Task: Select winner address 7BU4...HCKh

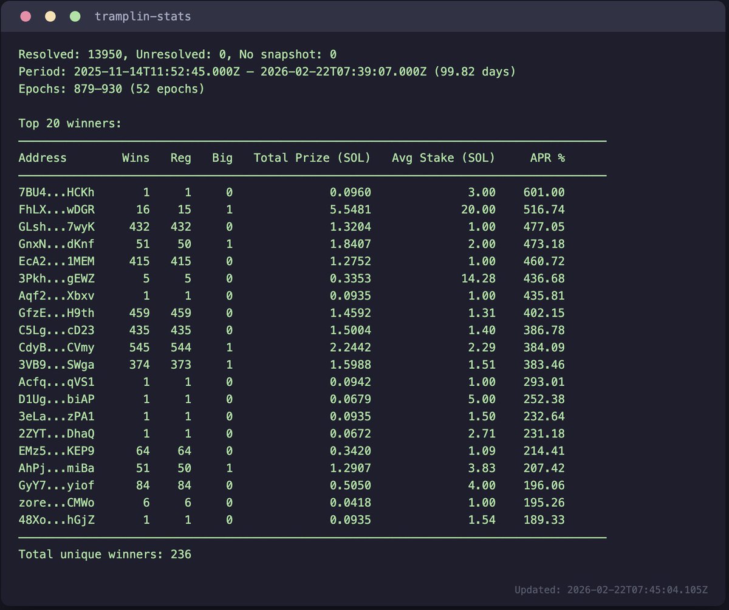Action: point(58,192)
